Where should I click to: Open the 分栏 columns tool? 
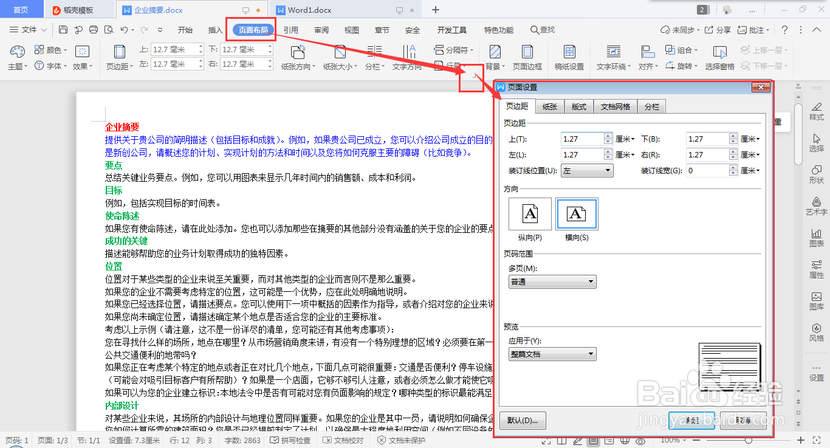tap(374, 58)
